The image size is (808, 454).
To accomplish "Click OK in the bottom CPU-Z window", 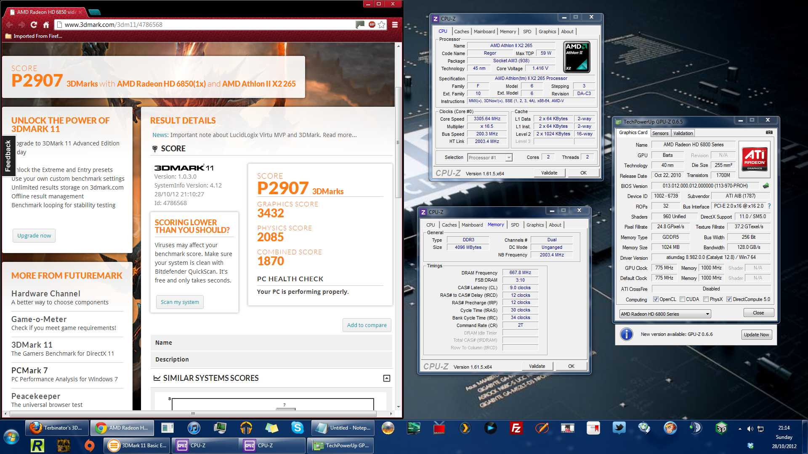I will click(x=571, y=366).
